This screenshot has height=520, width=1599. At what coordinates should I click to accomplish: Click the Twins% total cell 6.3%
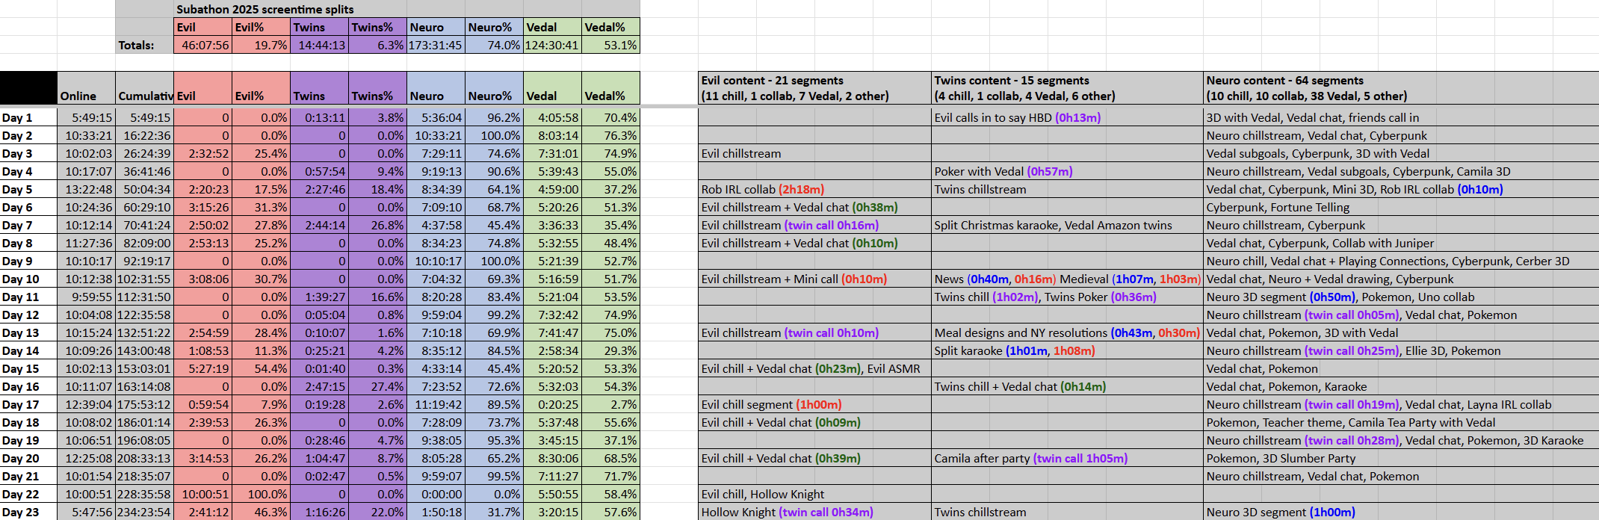pos(377,45)
